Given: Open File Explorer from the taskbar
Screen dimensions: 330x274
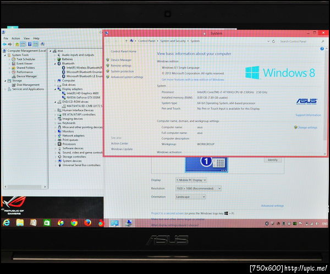Looking at the screenshot, I should coord(20,223).
